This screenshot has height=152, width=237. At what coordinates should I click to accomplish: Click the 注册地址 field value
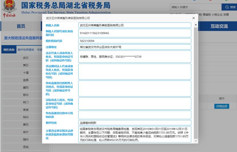tap(135, 47)
